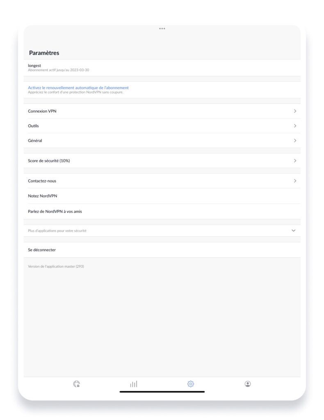Image resolution: width=324 pixels, height=420 pixels.
Task: Open the statistics bar-chart icon
Action: 133,384
